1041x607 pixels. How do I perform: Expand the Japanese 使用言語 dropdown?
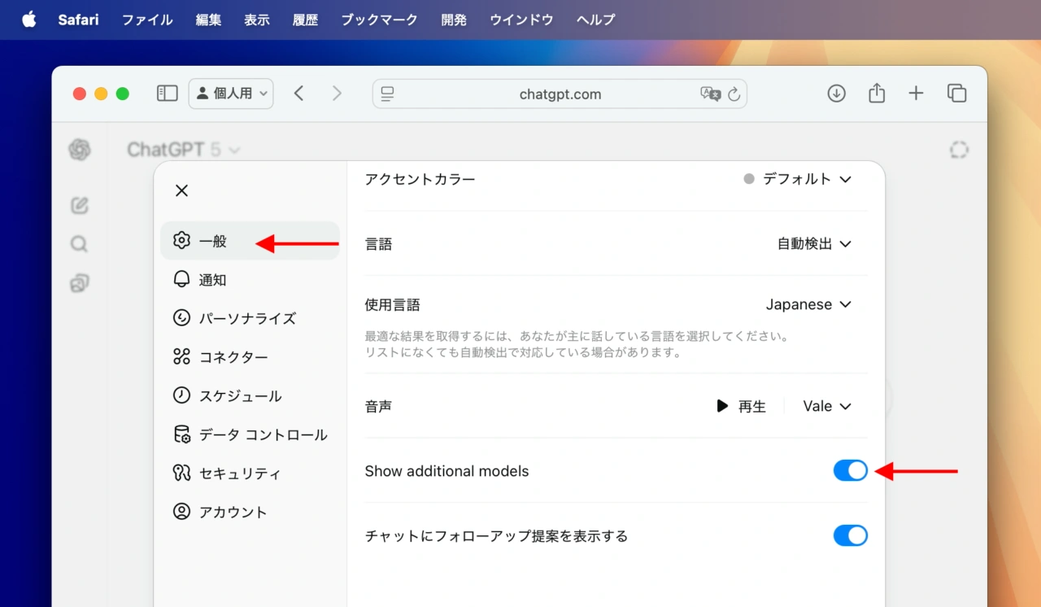pos(808,304)
